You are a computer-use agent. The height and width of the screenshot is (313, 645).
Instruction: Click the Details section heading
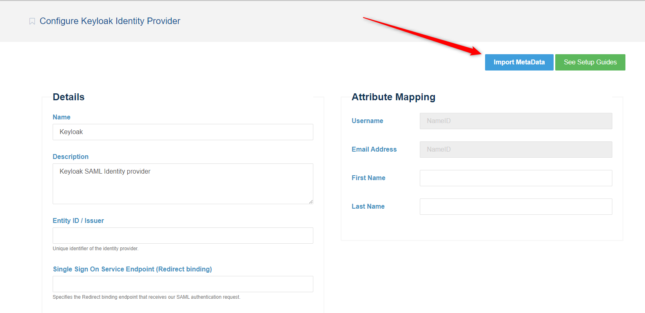[69, 97]
